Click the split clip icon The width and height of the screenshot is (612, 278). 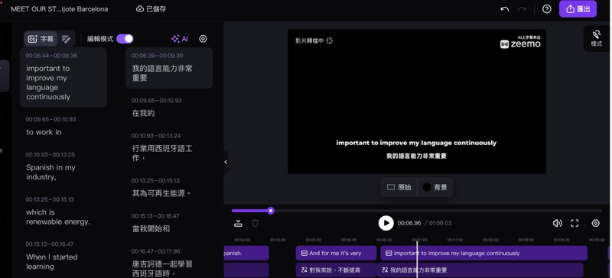[238, 223]
